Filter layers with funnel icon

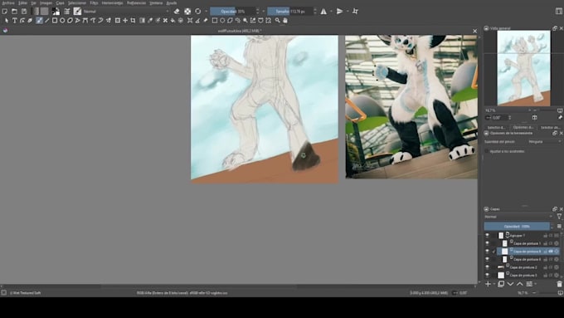click(559, 217)
